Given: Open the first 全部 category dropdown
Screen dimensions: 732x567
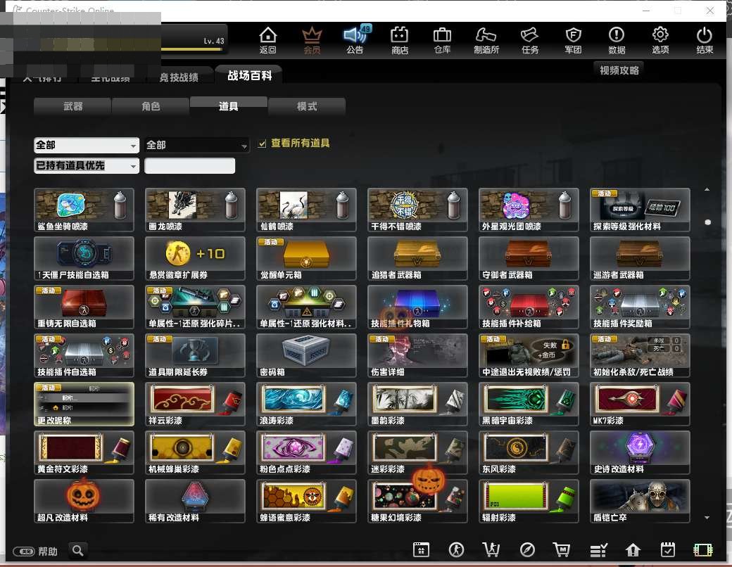Looking at the screenshot, I should click(87, 145).
